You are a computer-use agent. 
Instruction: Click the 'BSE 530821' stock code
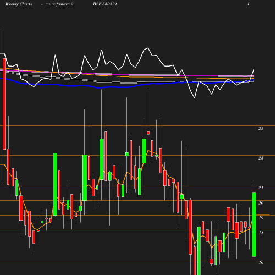[x=105, y=4]
